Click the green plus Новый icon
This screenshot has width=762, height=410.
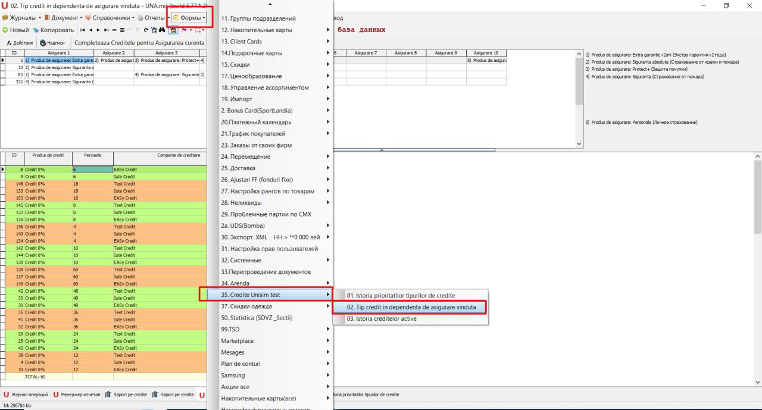(5, 30)
